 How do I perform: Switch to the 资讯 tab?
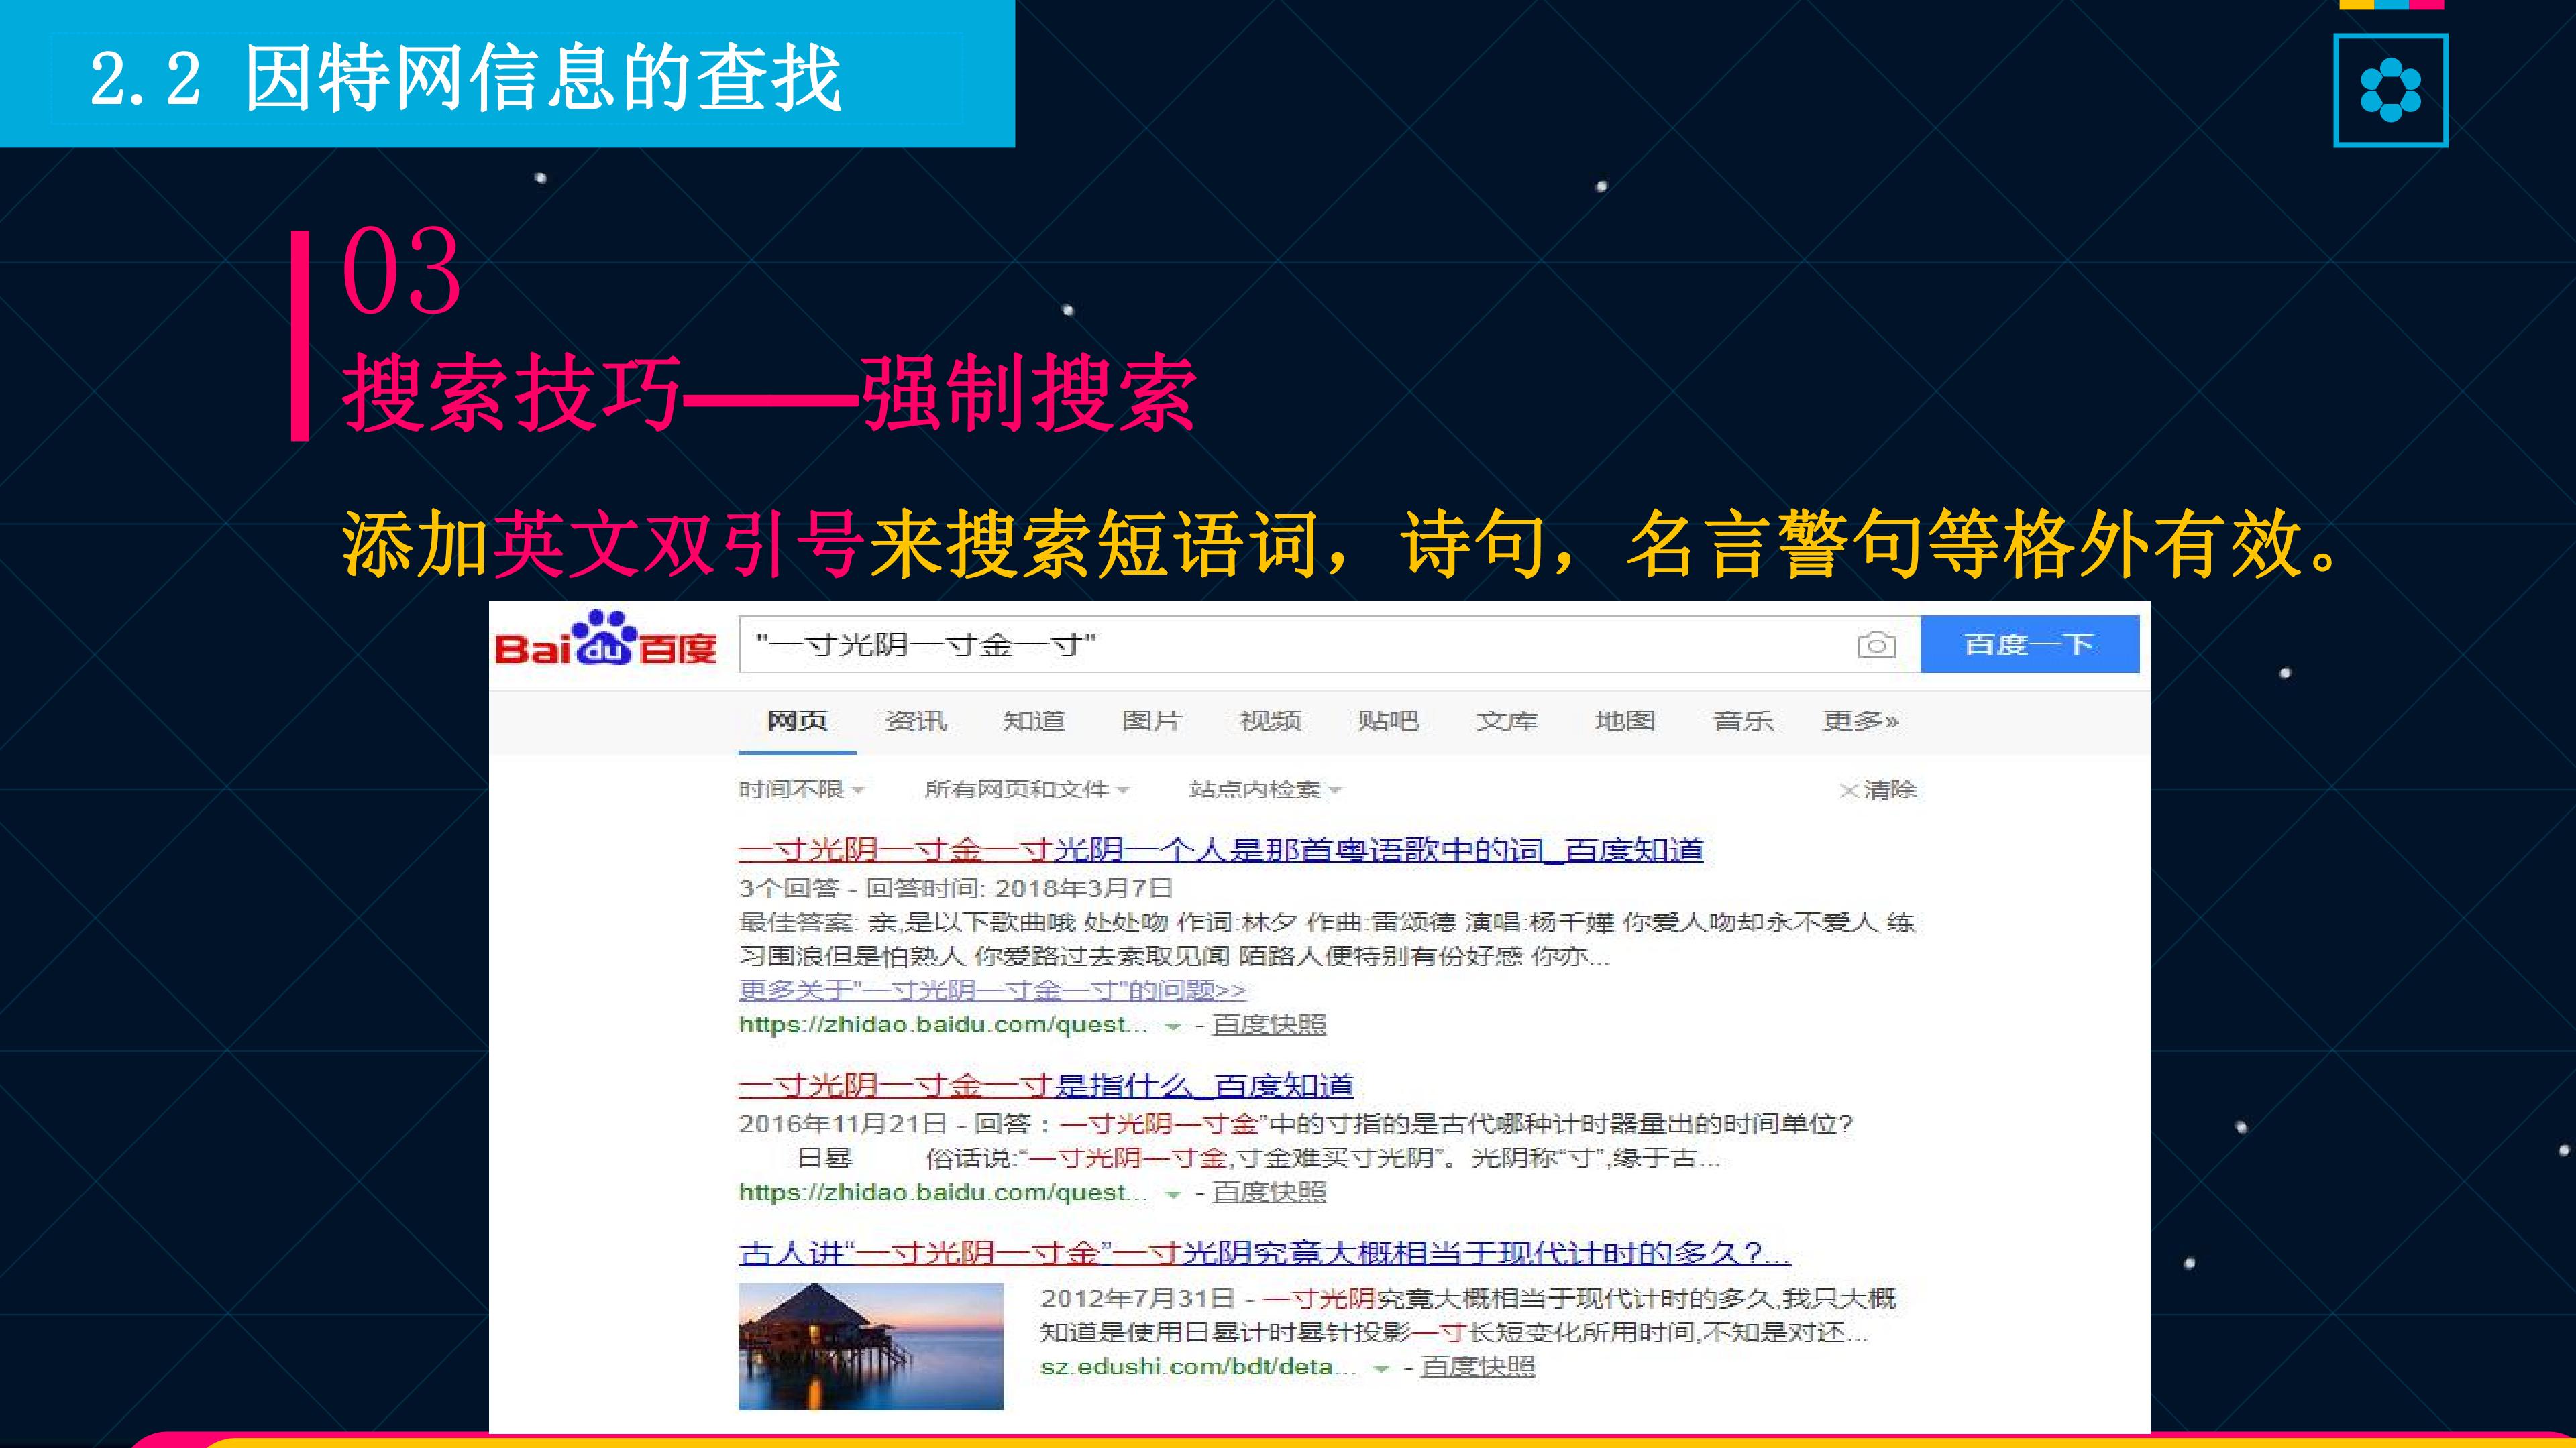click(915, 721)
